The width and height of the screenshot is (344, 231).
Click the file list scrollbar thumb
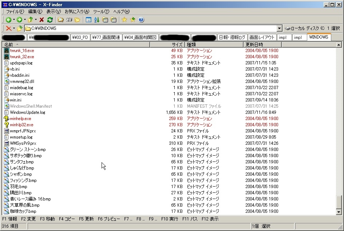click(339, 203)
